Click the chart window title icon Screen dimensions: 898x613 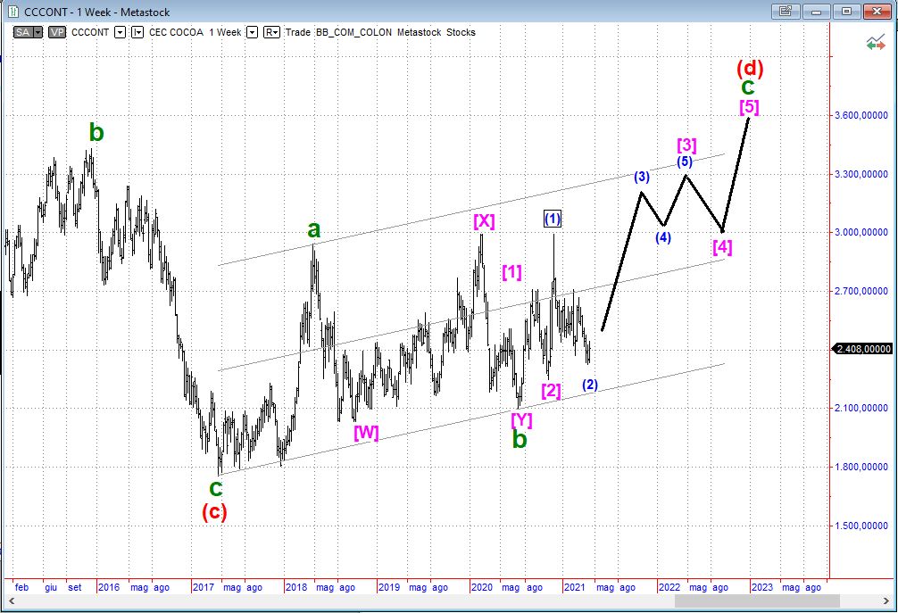pos(12,12)
